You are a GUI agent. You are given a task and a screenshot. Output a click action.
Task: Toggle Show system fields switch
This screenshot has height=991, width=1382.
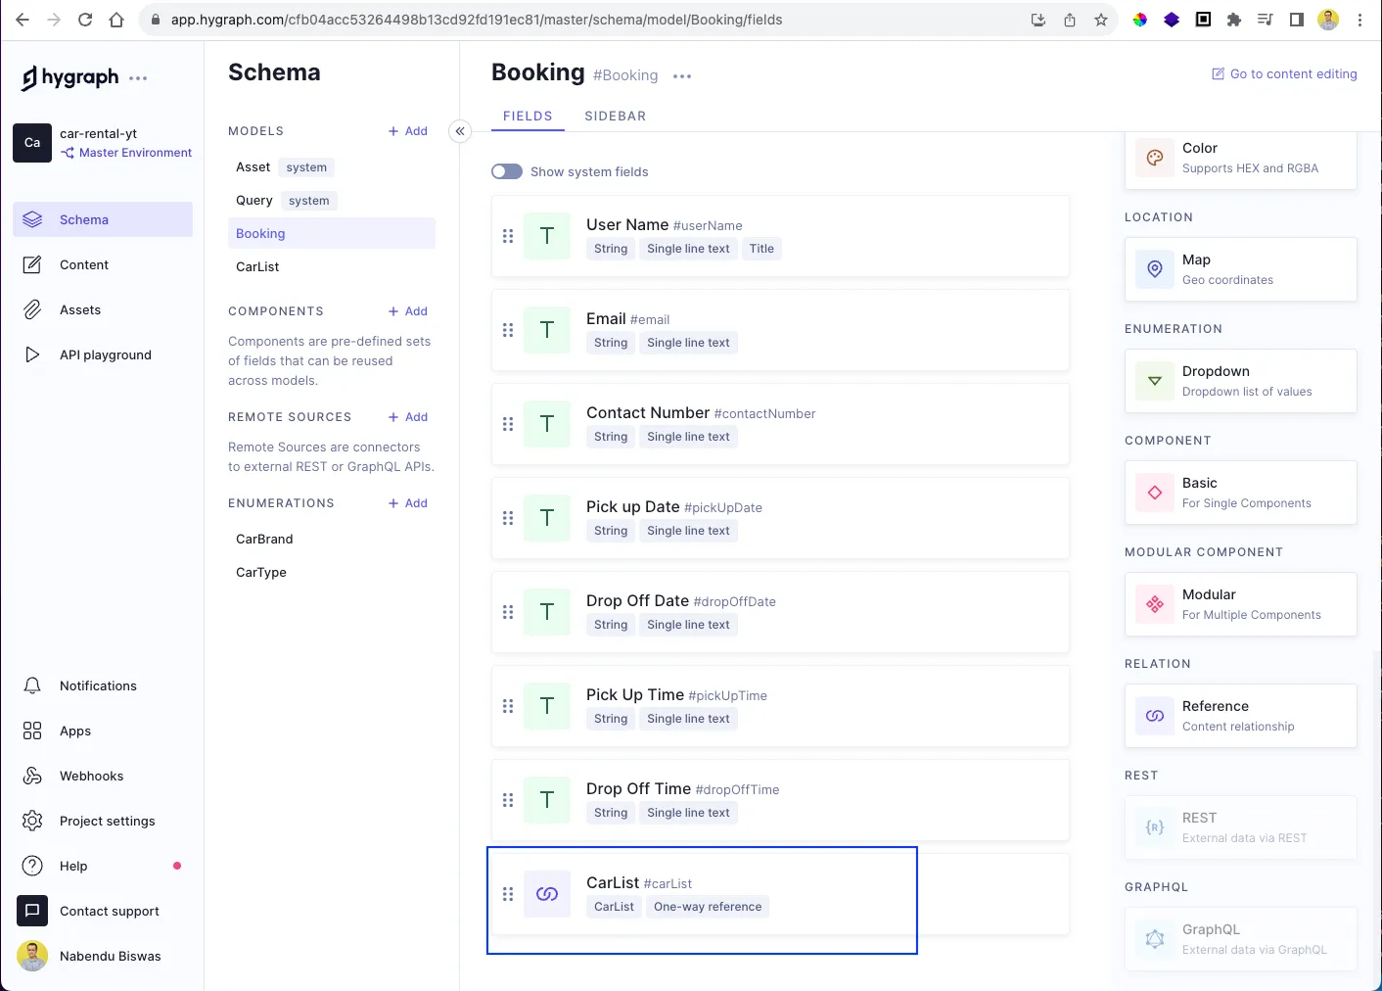507,171
